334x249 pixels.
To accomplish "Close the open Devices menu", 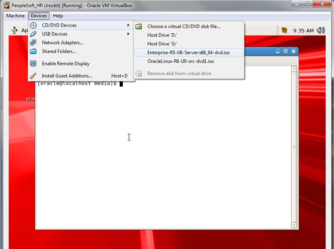I will coord(39,16).
